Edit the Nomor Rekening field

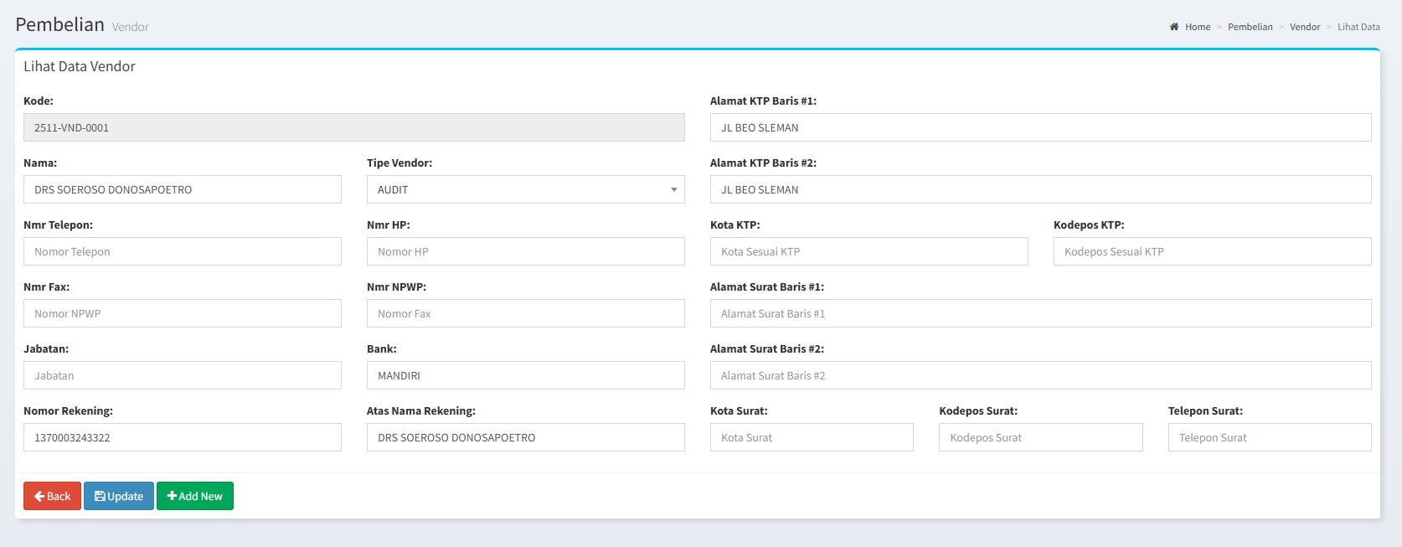click(x=182, y=437)
